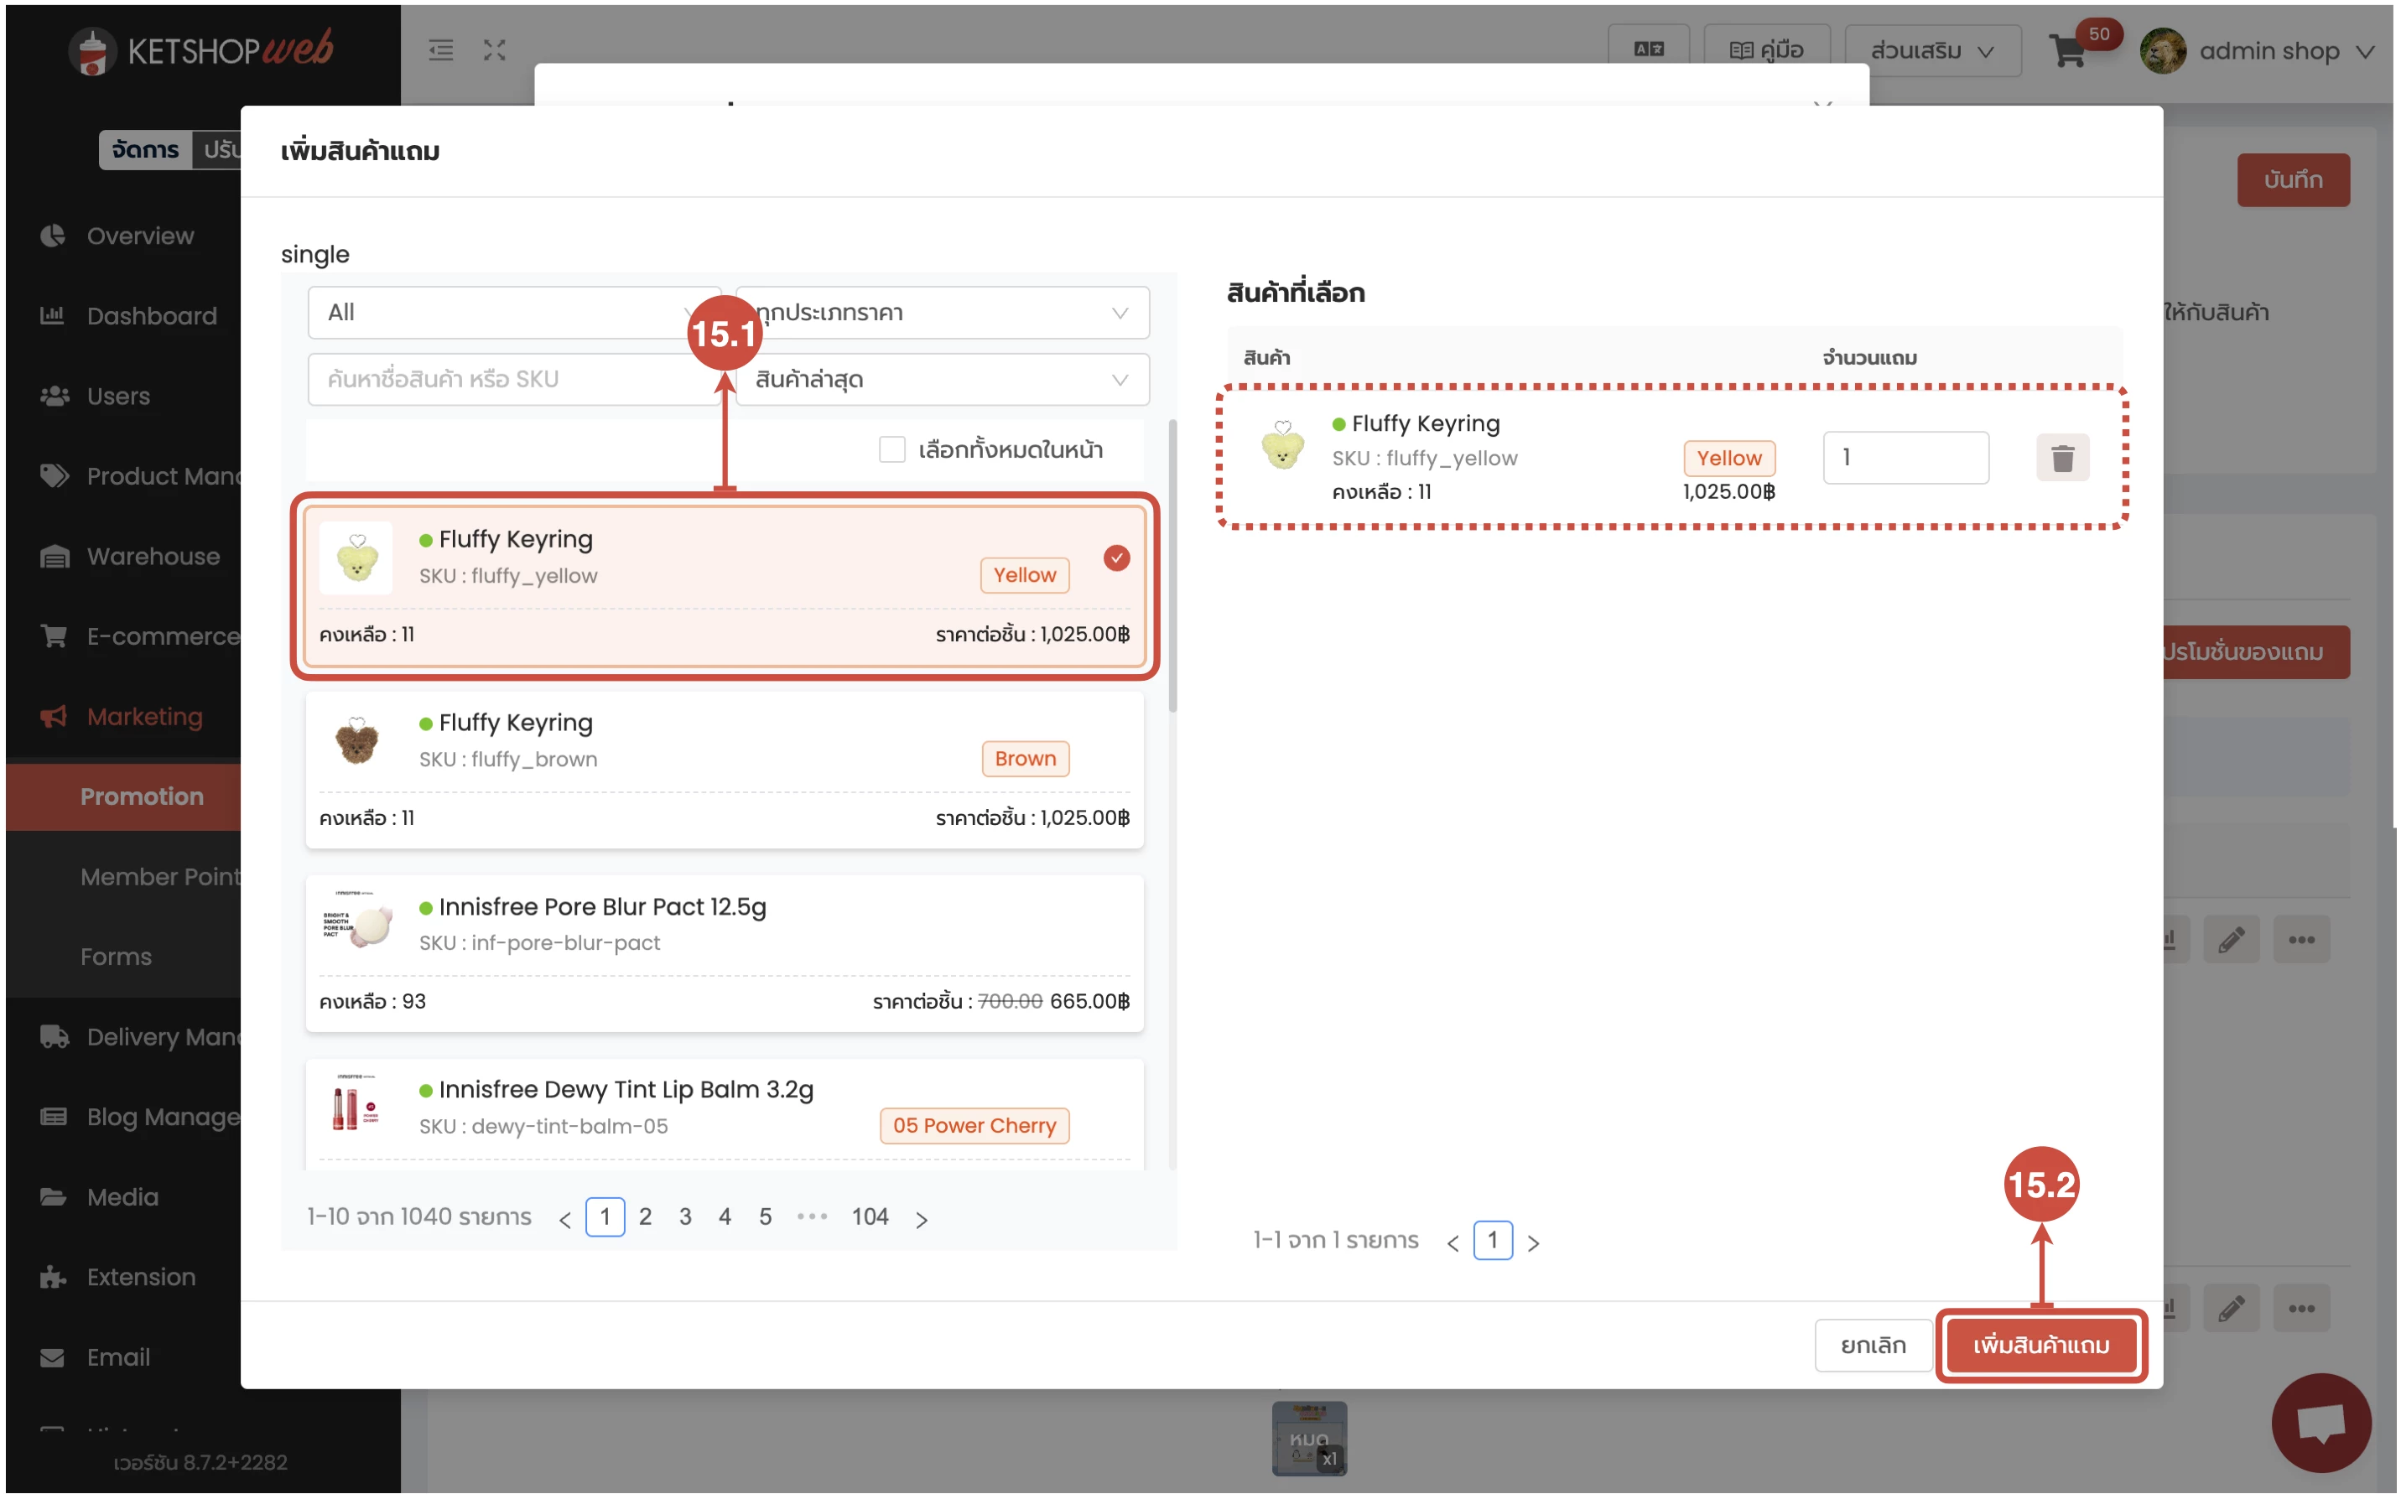Viewport: 2401px width, 1494px height.
Task: Open Warehouse in sidebar
Action: [153, 557]
